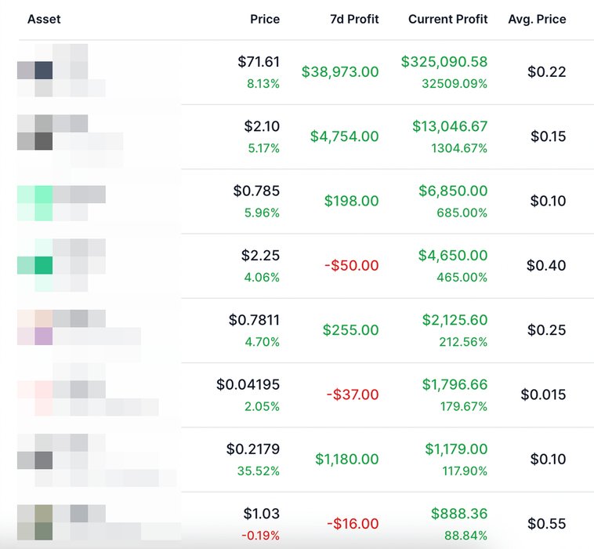This screenshot has width=594, height=549.
Task: Select the -$50.00 7d profit cell
Action: tap(351, 266)
